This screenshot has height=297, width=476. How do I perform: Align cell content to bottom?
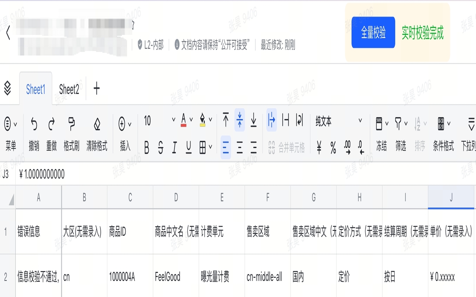pyautogui.click(x=254, y=120)
